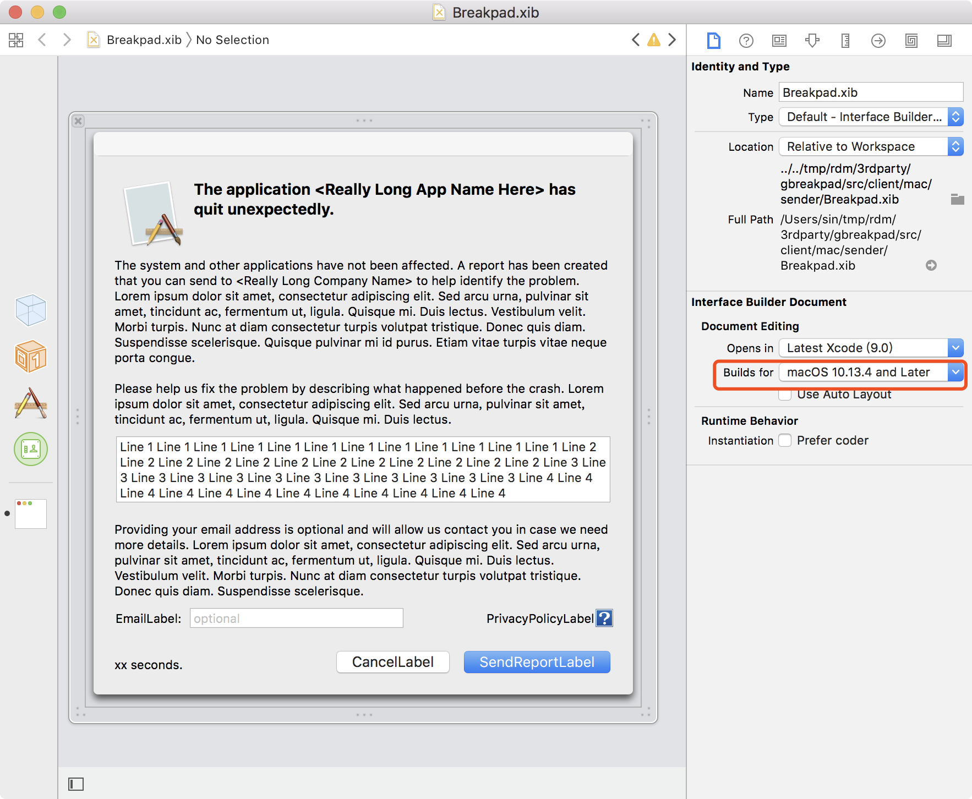Click the Full Path value text

(x=850, y=242)
